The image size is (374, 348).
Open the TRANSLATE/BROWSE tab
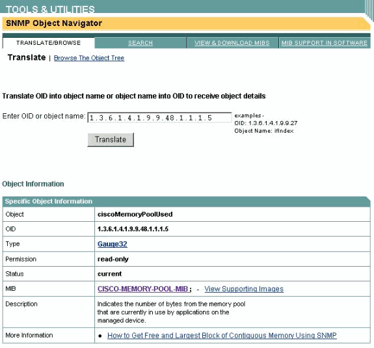[48, 43]
